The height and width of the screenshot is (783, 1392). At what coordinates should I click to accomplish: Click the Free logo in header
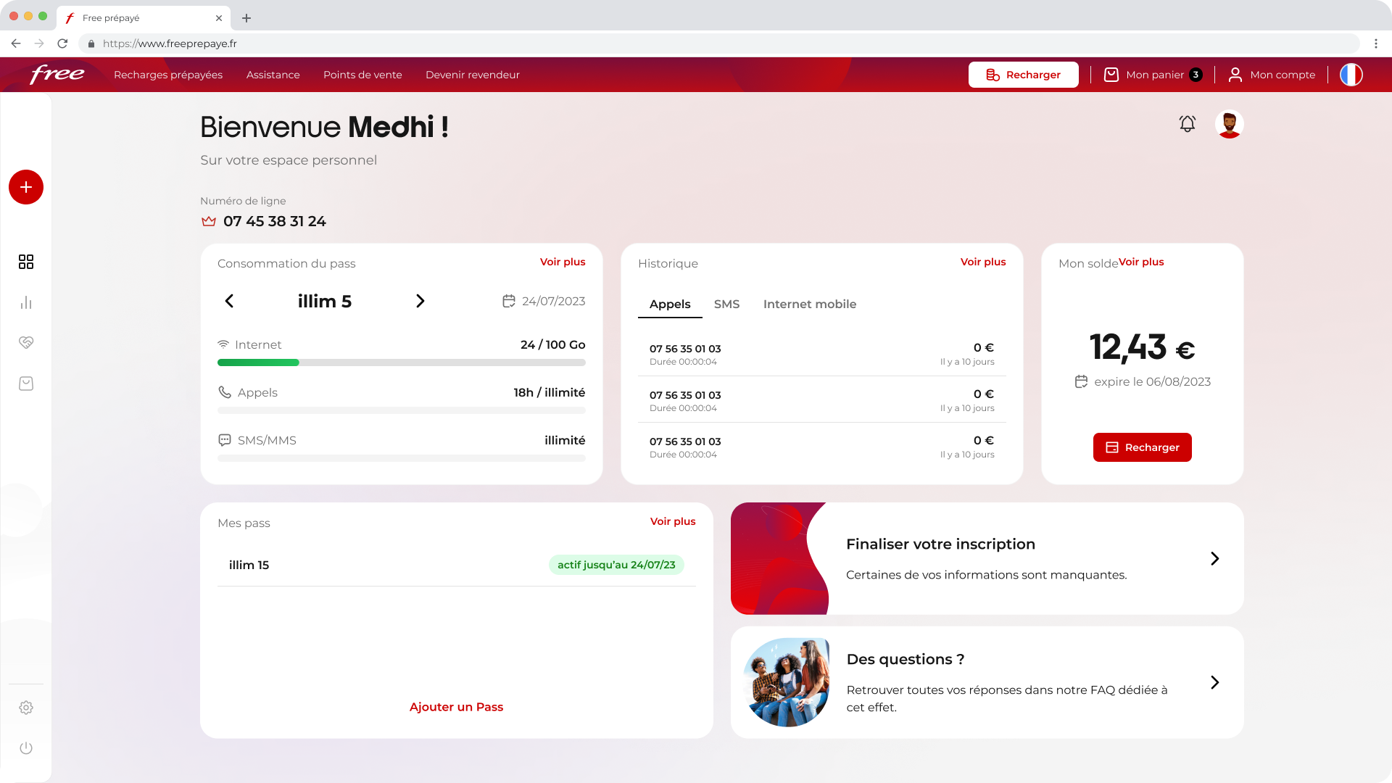(57, 74)
